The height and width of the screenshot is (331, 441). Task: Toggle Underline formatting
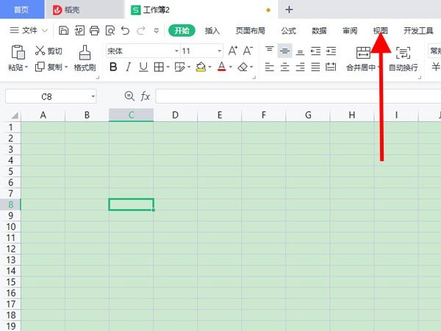143,67
